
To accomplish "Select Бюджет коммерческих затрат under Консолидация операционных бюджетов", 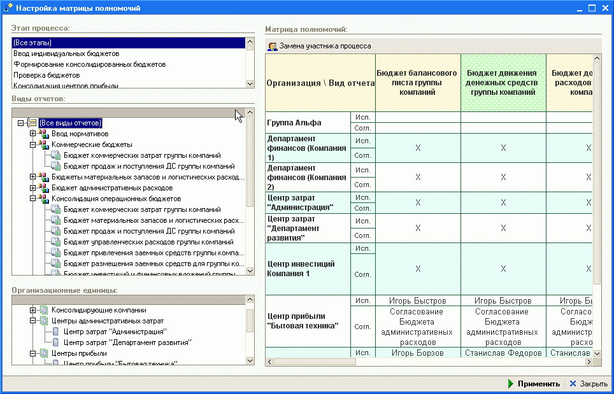I will click(x=142, y=209).
